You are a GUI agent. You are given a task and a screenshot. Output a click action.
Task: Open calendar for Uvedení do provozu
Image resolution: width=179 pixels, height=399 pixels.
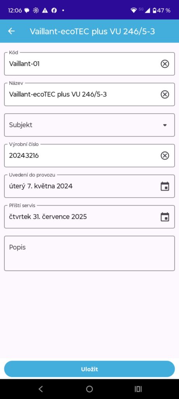(x=165, y=186)
